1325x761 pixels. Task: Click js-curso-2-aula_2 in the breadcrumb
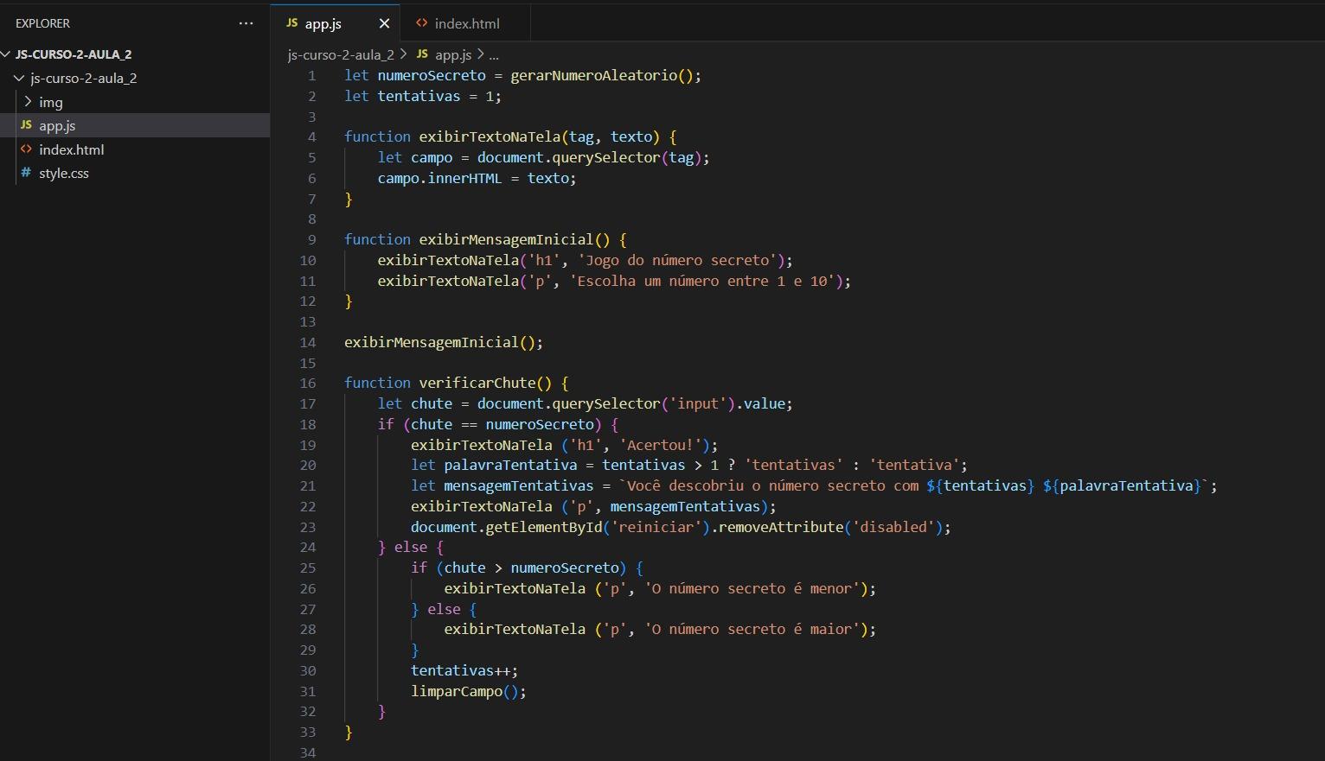[341, 54]
